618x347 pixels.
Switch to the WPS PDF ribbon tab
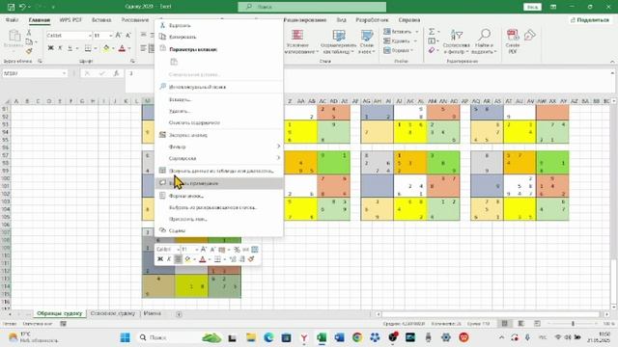click(70, 19)
